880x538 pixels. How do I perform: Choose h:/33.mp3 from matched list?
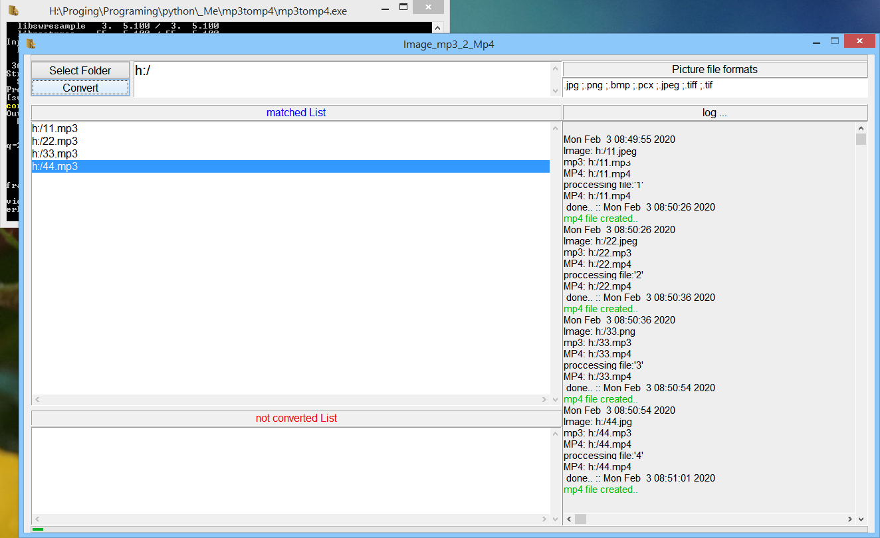[55, 153]
